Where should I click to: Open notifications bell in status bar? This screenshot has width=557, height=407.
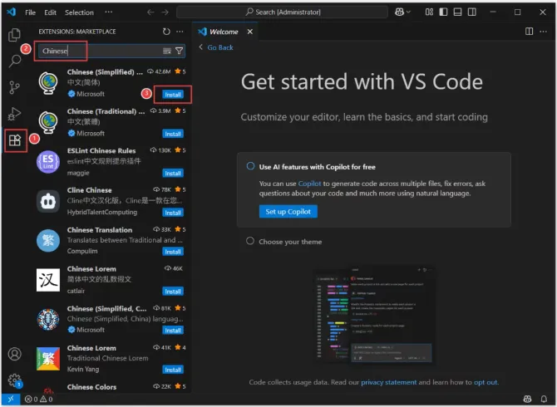(x=544, y=400)
